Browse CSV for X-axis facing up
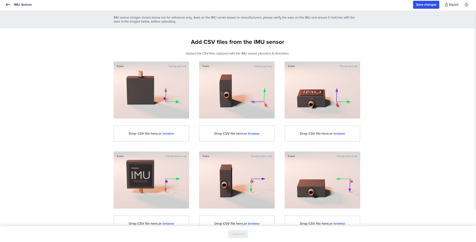The height and width of the screenshot is (242, 476). click(168, 134)
